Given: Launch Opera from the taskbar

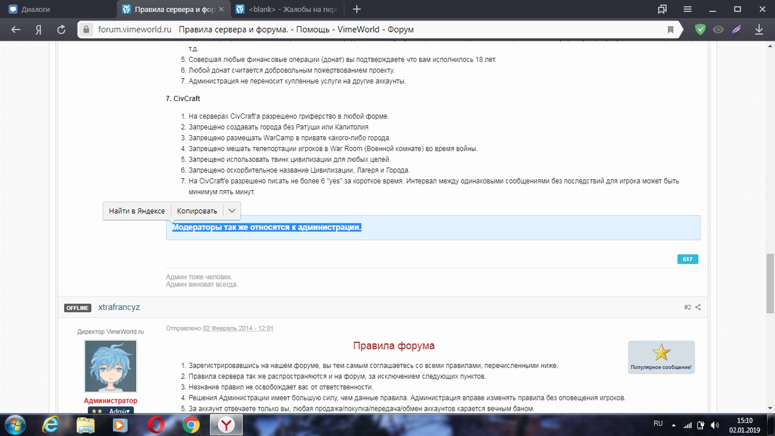Looking at the screenshot, I should [x=156, y=425].
